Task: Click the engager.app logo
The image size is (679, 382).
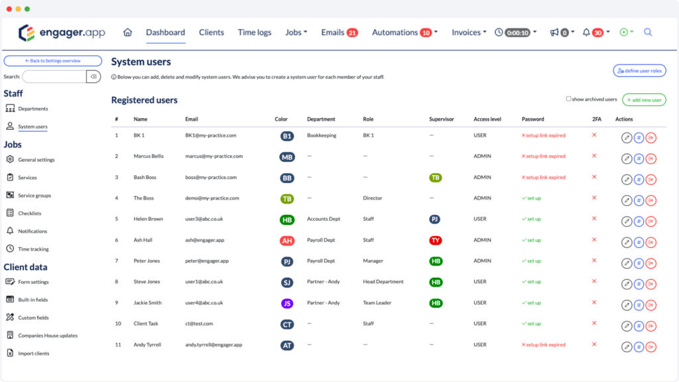Action: 62,32
